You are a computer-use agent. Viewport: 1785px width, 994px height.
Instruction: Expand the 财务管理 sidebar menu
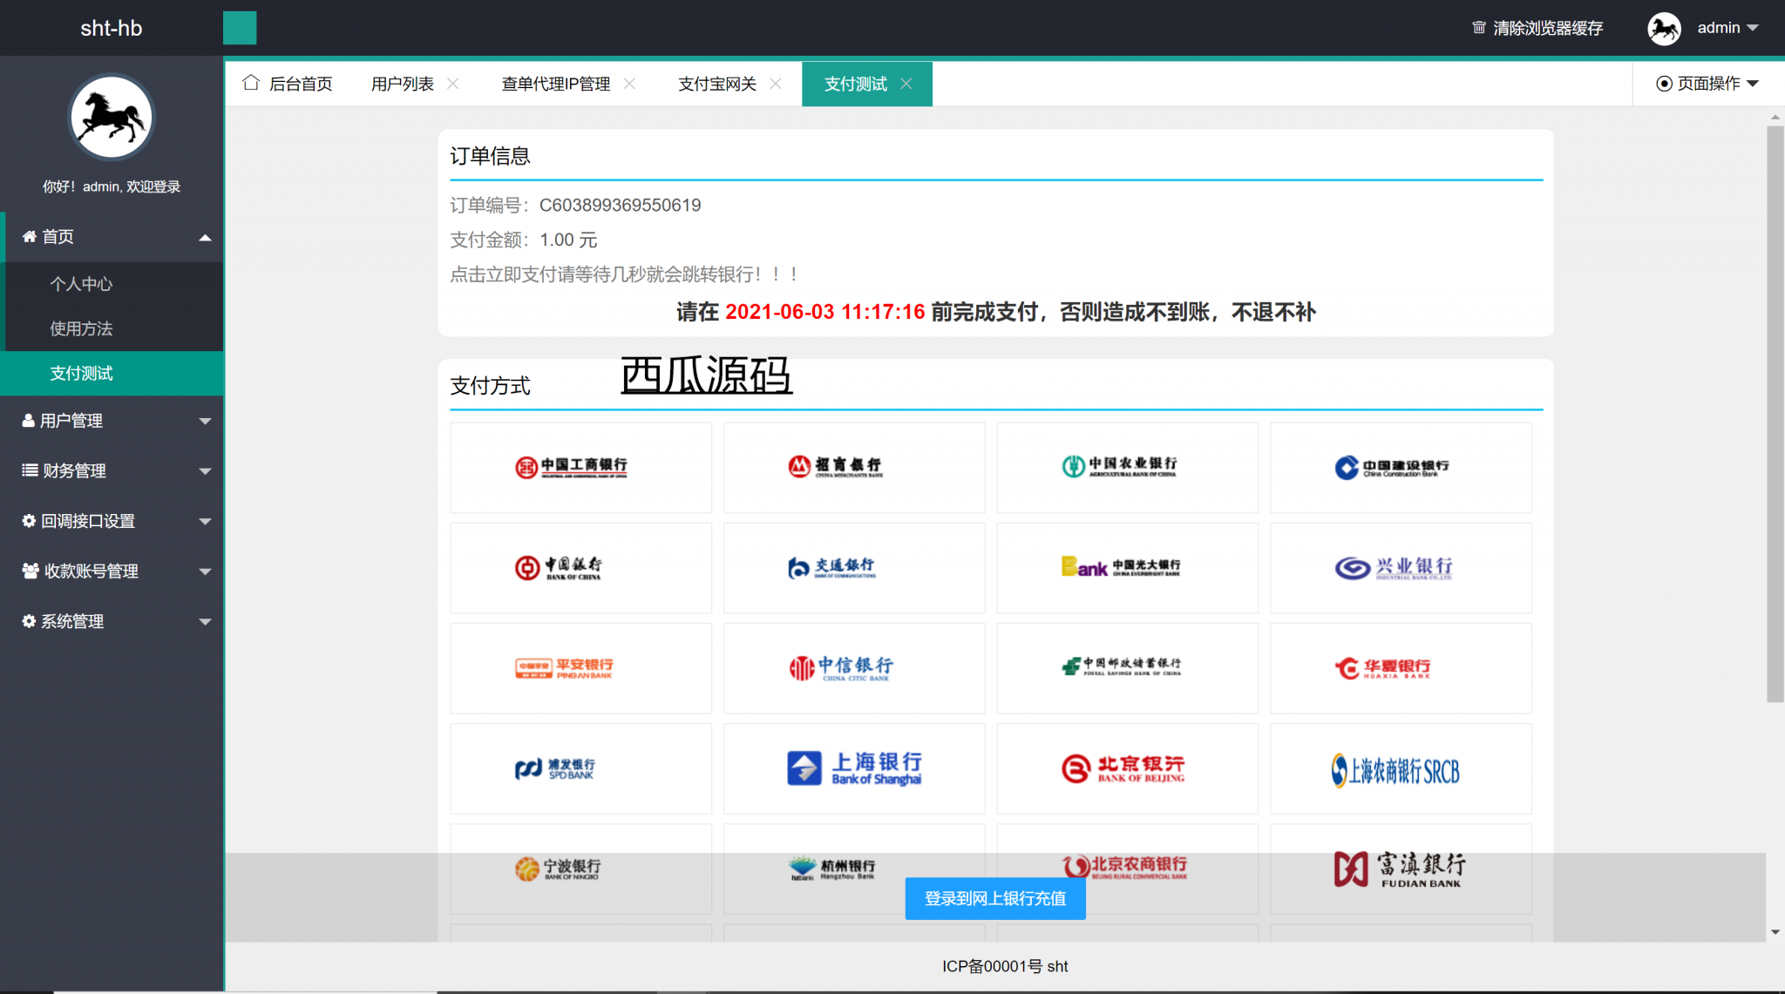113,471
